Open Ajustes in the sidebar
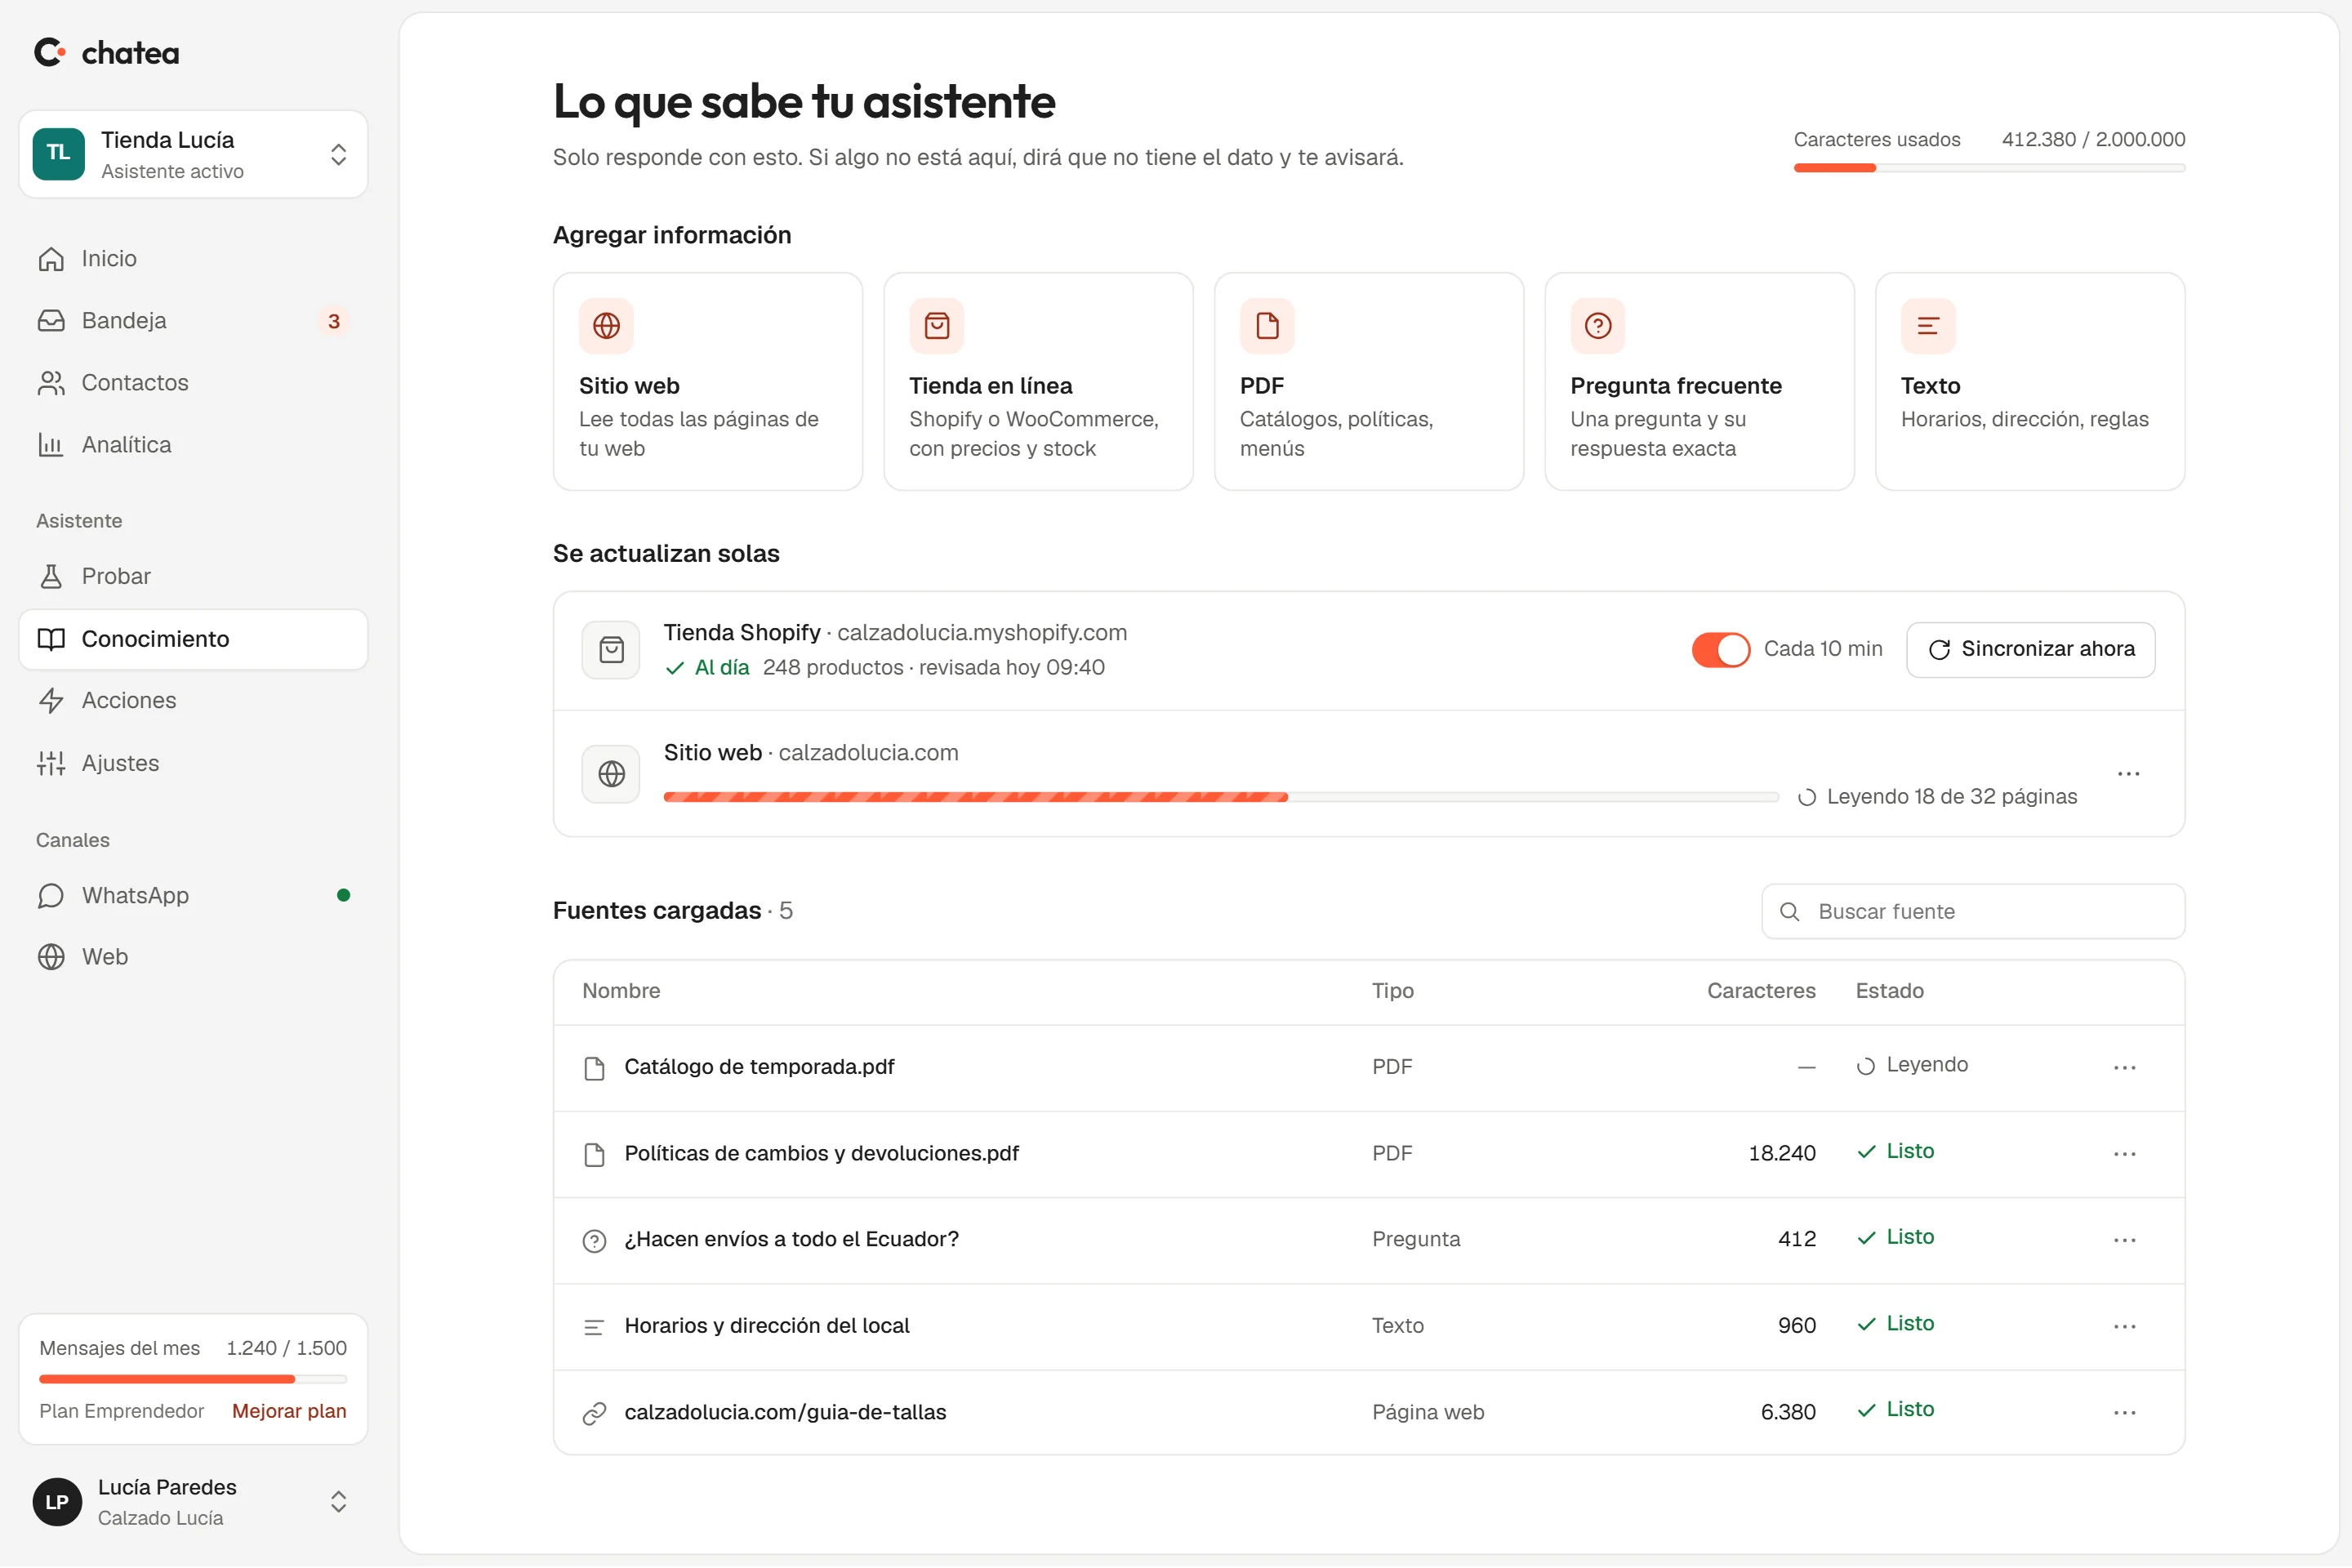This screenshot has width=2352, height=1568. tap(193, 764)
